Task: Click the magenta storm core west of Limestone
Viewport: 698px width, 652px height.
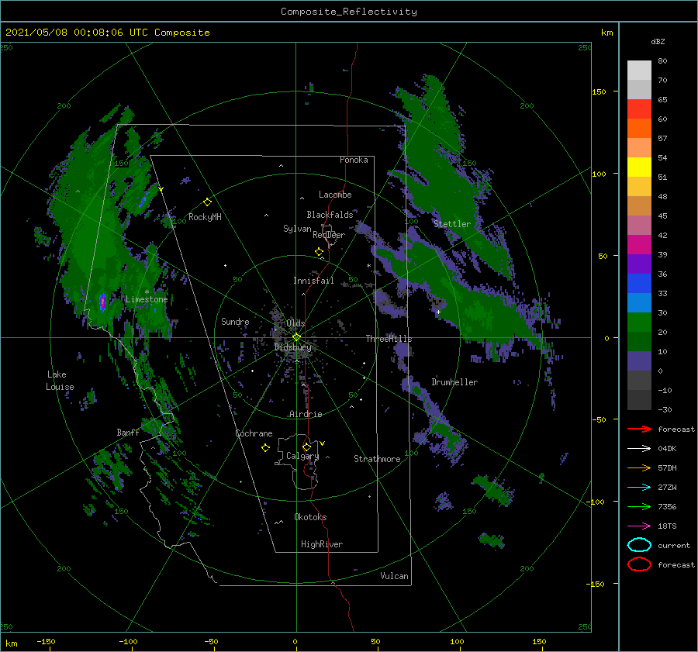Action: coord(103,302)
